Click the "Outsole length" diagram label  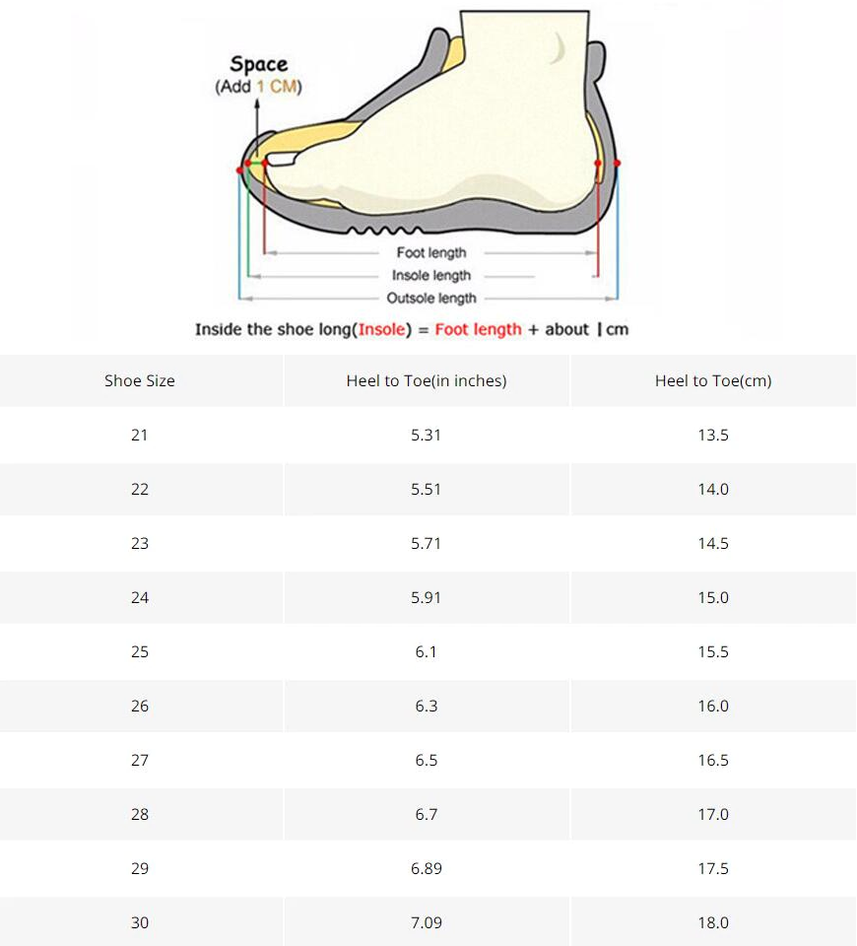click(431, 299)
